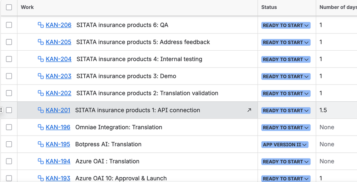Viewport: 357px width, 182px height.
Task: Toggle the select-all checkbox in header
Action: pyautogui.click(x=9, y=7)
